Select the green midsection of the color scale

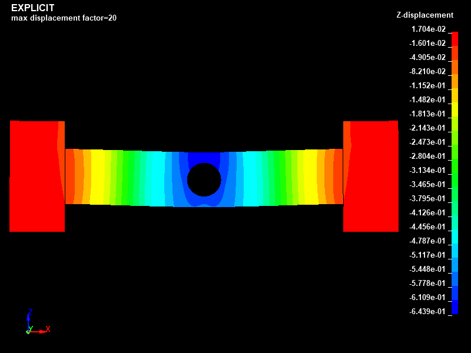pyautogui.click(x=453, y=171)
